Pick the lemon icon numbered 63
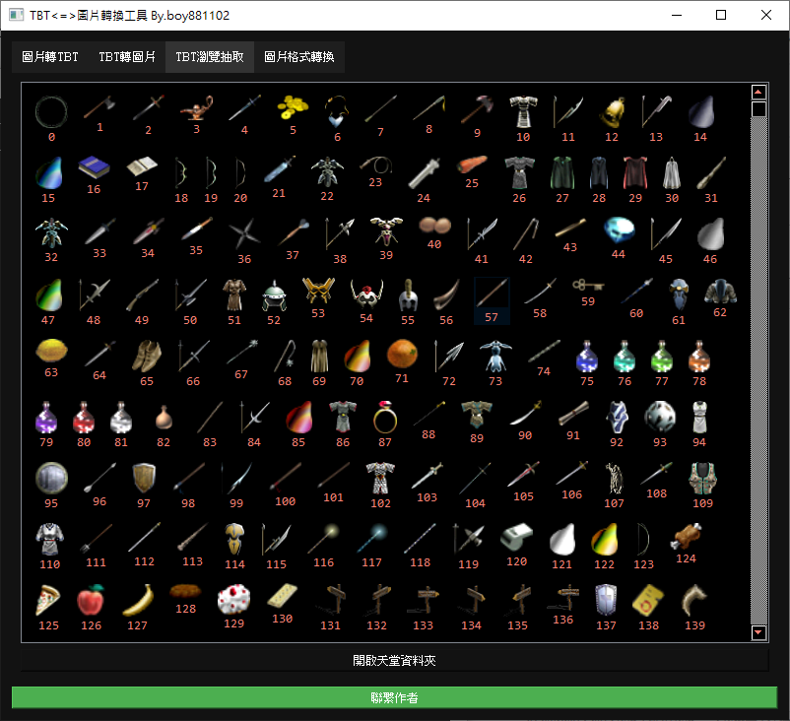790x721 pixels. 51,351
